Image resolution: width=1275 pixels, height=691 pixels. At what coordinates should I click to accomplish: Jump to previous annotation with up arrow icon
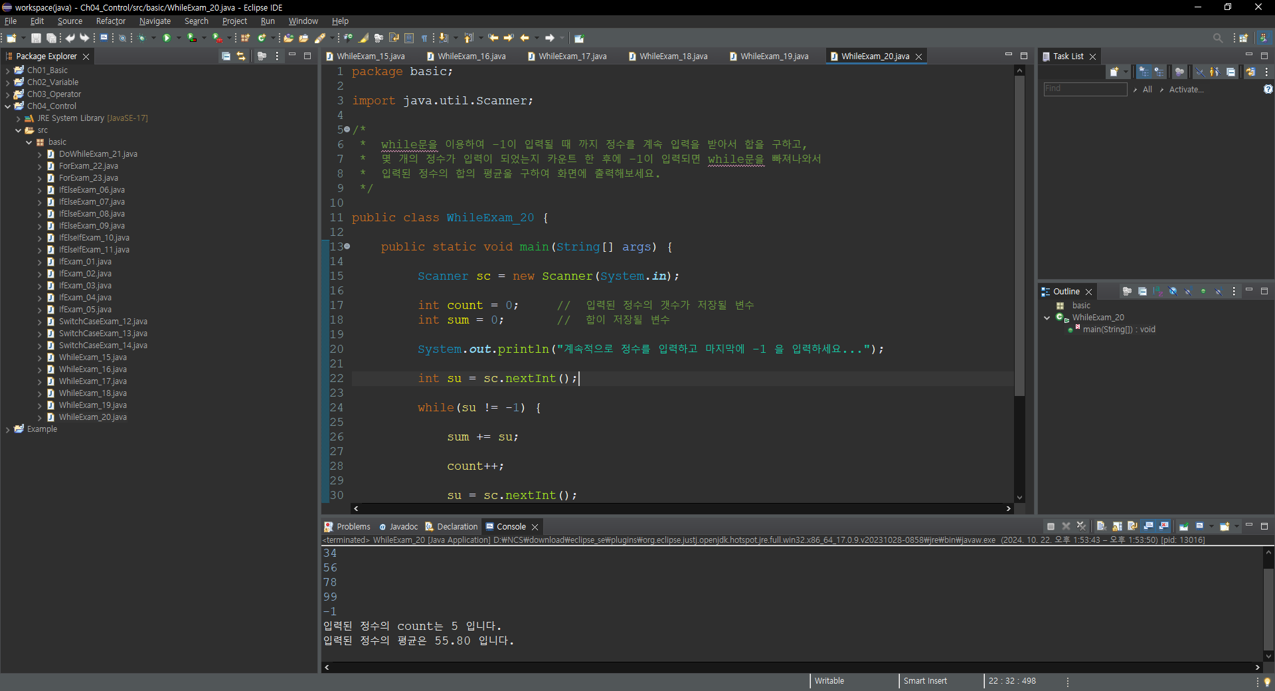[469, 38]
